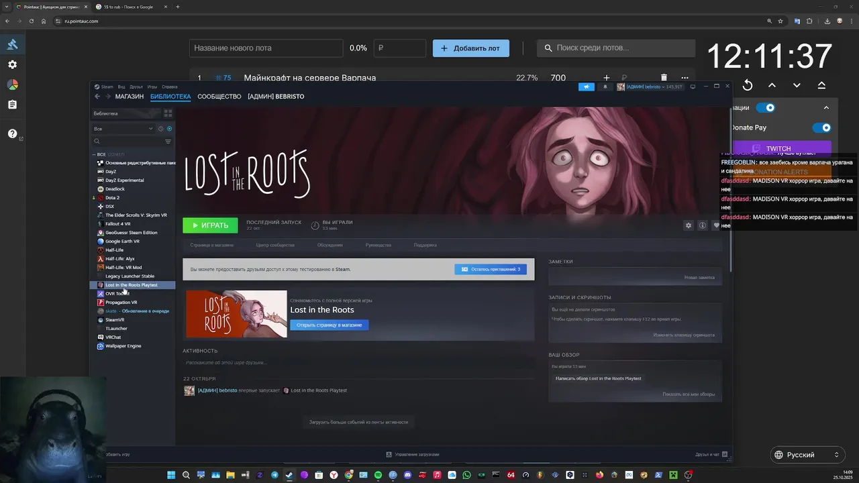This screenshot has width=859, height=483.
Task: Toggle ready-to-play filter icon in library
Action: 169,129
